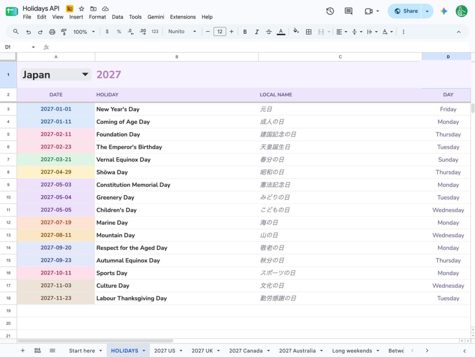
Task: Click the font size field showing 12
Action: pyautogui.click(x=220, y=32)
